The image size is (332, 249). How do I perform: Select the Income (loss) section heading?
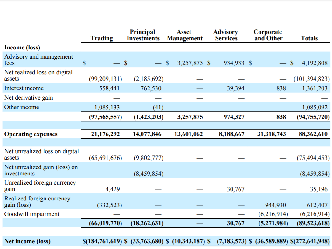(22, 48)
